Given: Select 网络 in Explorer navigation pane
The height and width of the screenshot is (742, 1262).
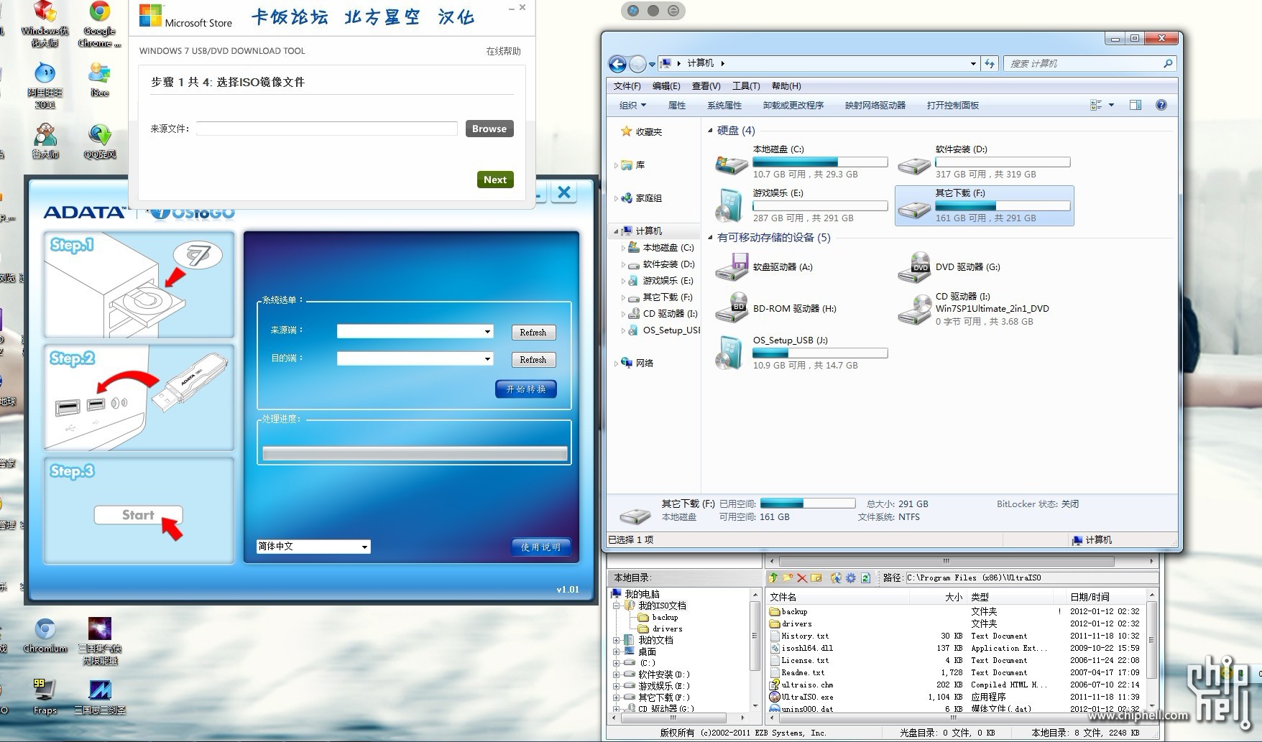Looking at the screenshot, I should coord(644,363).
